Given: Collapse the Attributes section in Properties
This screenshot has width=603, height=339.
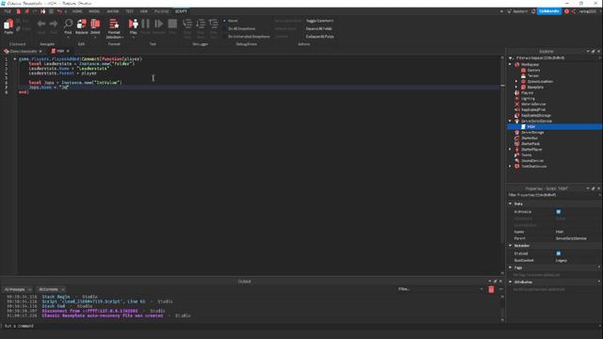Looking at the screenshot, I should click(x=511, y=282).
